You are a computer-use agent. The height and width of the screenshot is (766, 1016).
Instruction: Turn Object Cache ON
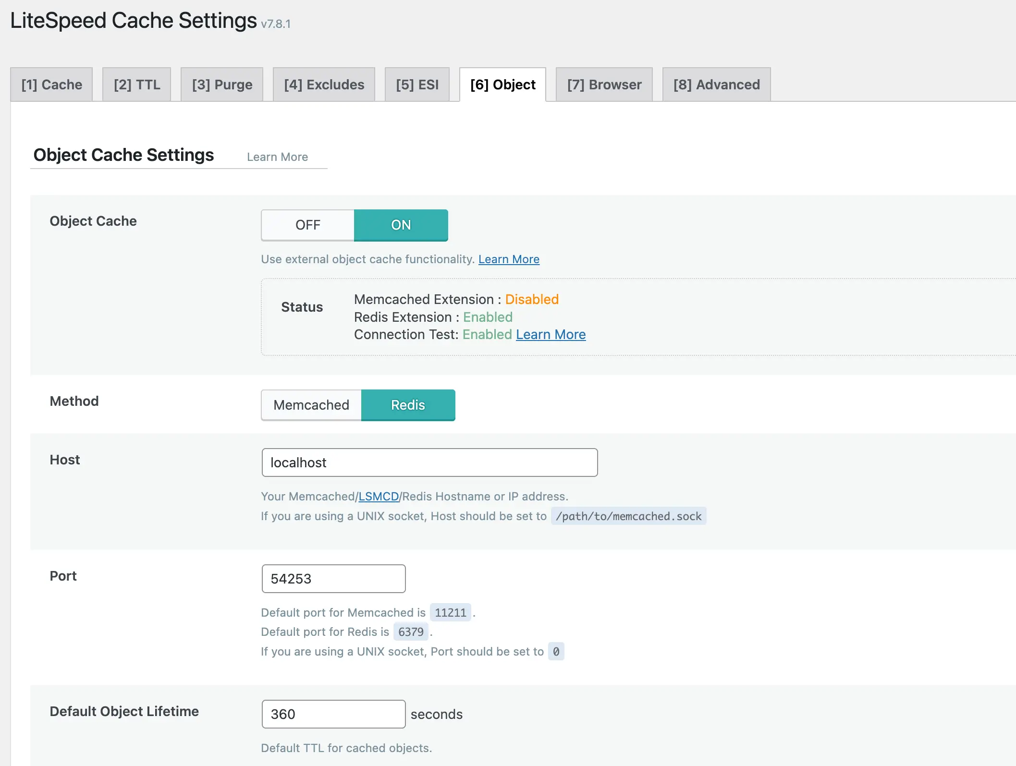point(401,225)
